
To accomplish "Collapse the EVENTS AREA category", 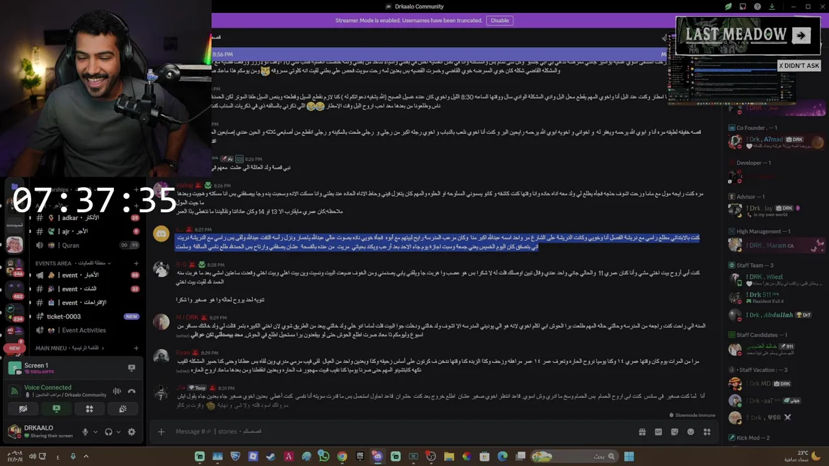I will point(73,263).
